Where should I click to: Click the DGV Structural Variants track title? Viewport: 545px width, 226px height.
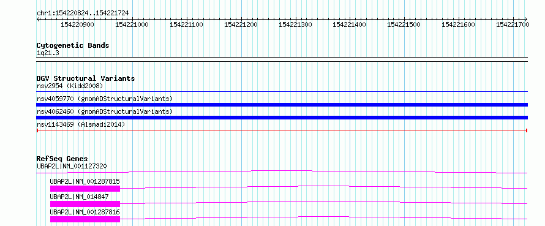click(86, 78)
